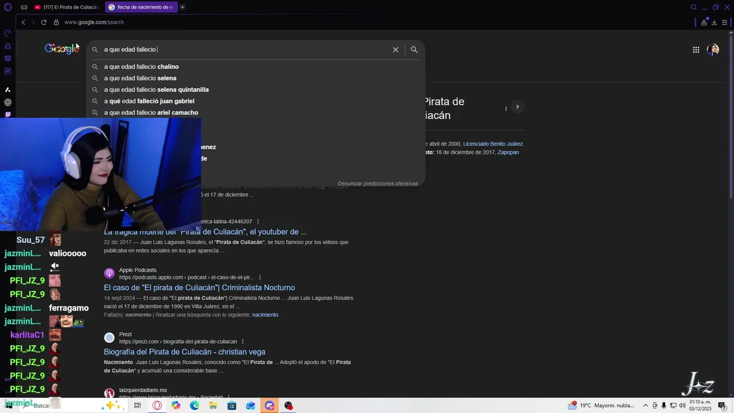Image resolution: width=734 pixels, height=413 pixels.
Task: Open GX Cleaner icon in sidebar
Action: (x=7, y=46)
